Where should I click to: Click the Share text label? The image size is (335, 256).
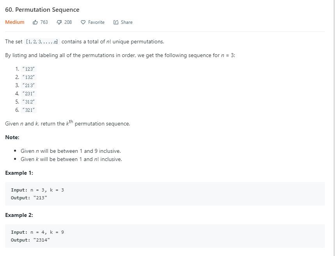[127, 22]
